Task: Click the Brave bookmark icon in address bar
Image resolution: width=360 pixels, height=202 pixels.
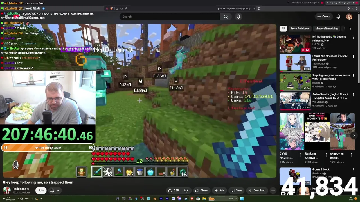Action: pyautogui.click(x=259, y=8)
